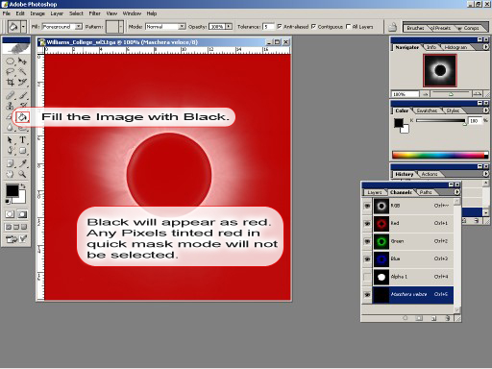Select the Lasso tool
492x369 pixels.
click(x=10, y=72)
